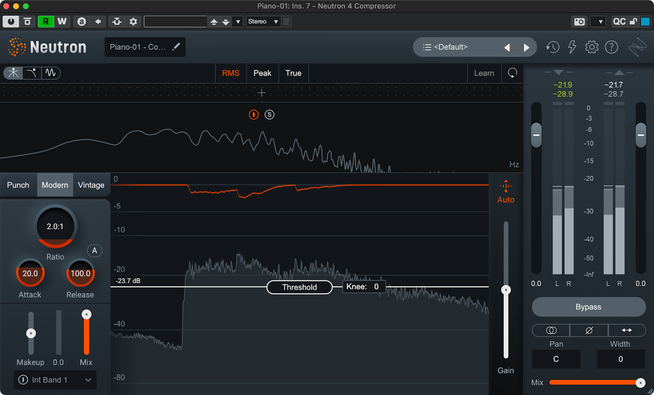Viewport: 654px width, 395px height.
Task: Open Neutron settings gear
Action: tap(591, 47)
